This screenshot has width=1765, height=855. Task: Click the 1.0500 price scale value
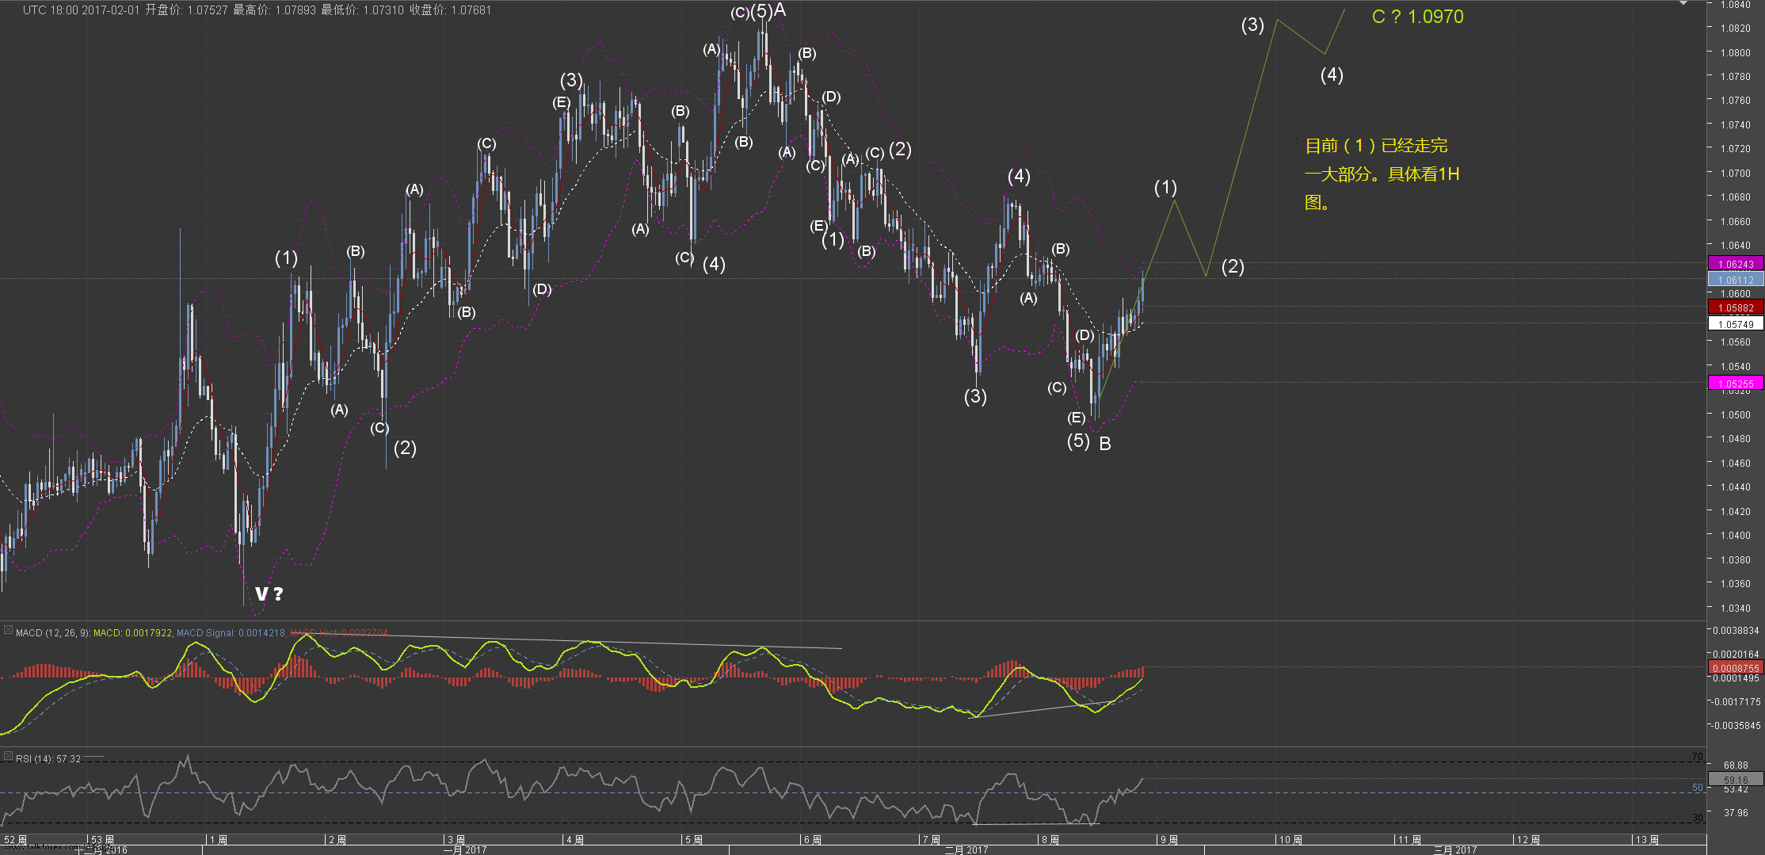click(x=1736, y=414)
